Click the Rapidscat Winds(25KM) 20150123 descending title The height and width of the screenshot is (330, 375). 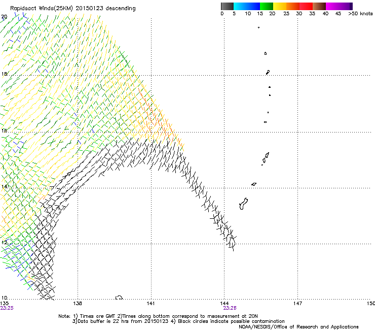click(72, 9)
